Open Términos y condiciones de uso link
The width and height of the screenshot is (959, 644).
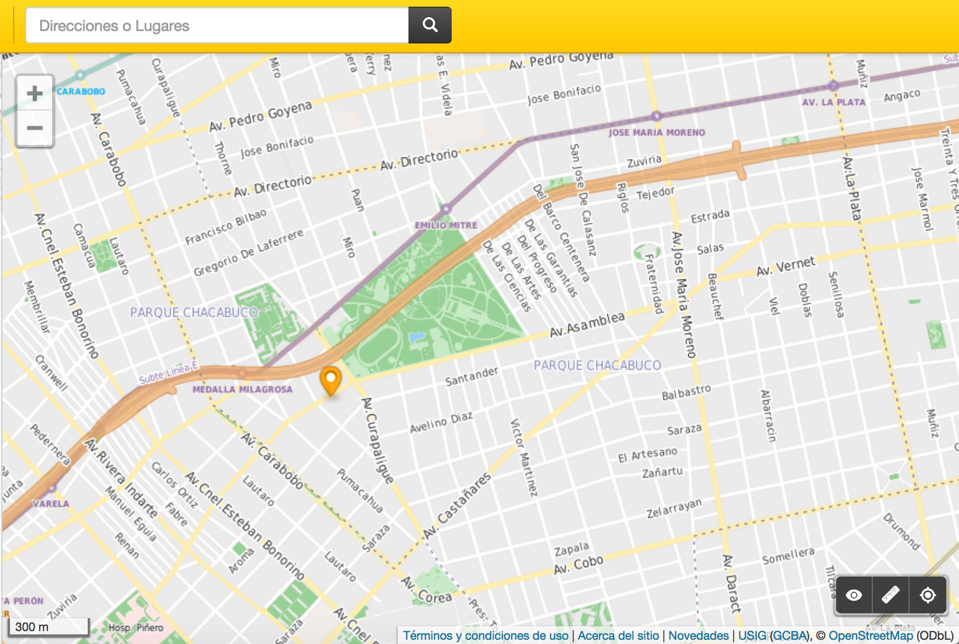tap(485, 636)
